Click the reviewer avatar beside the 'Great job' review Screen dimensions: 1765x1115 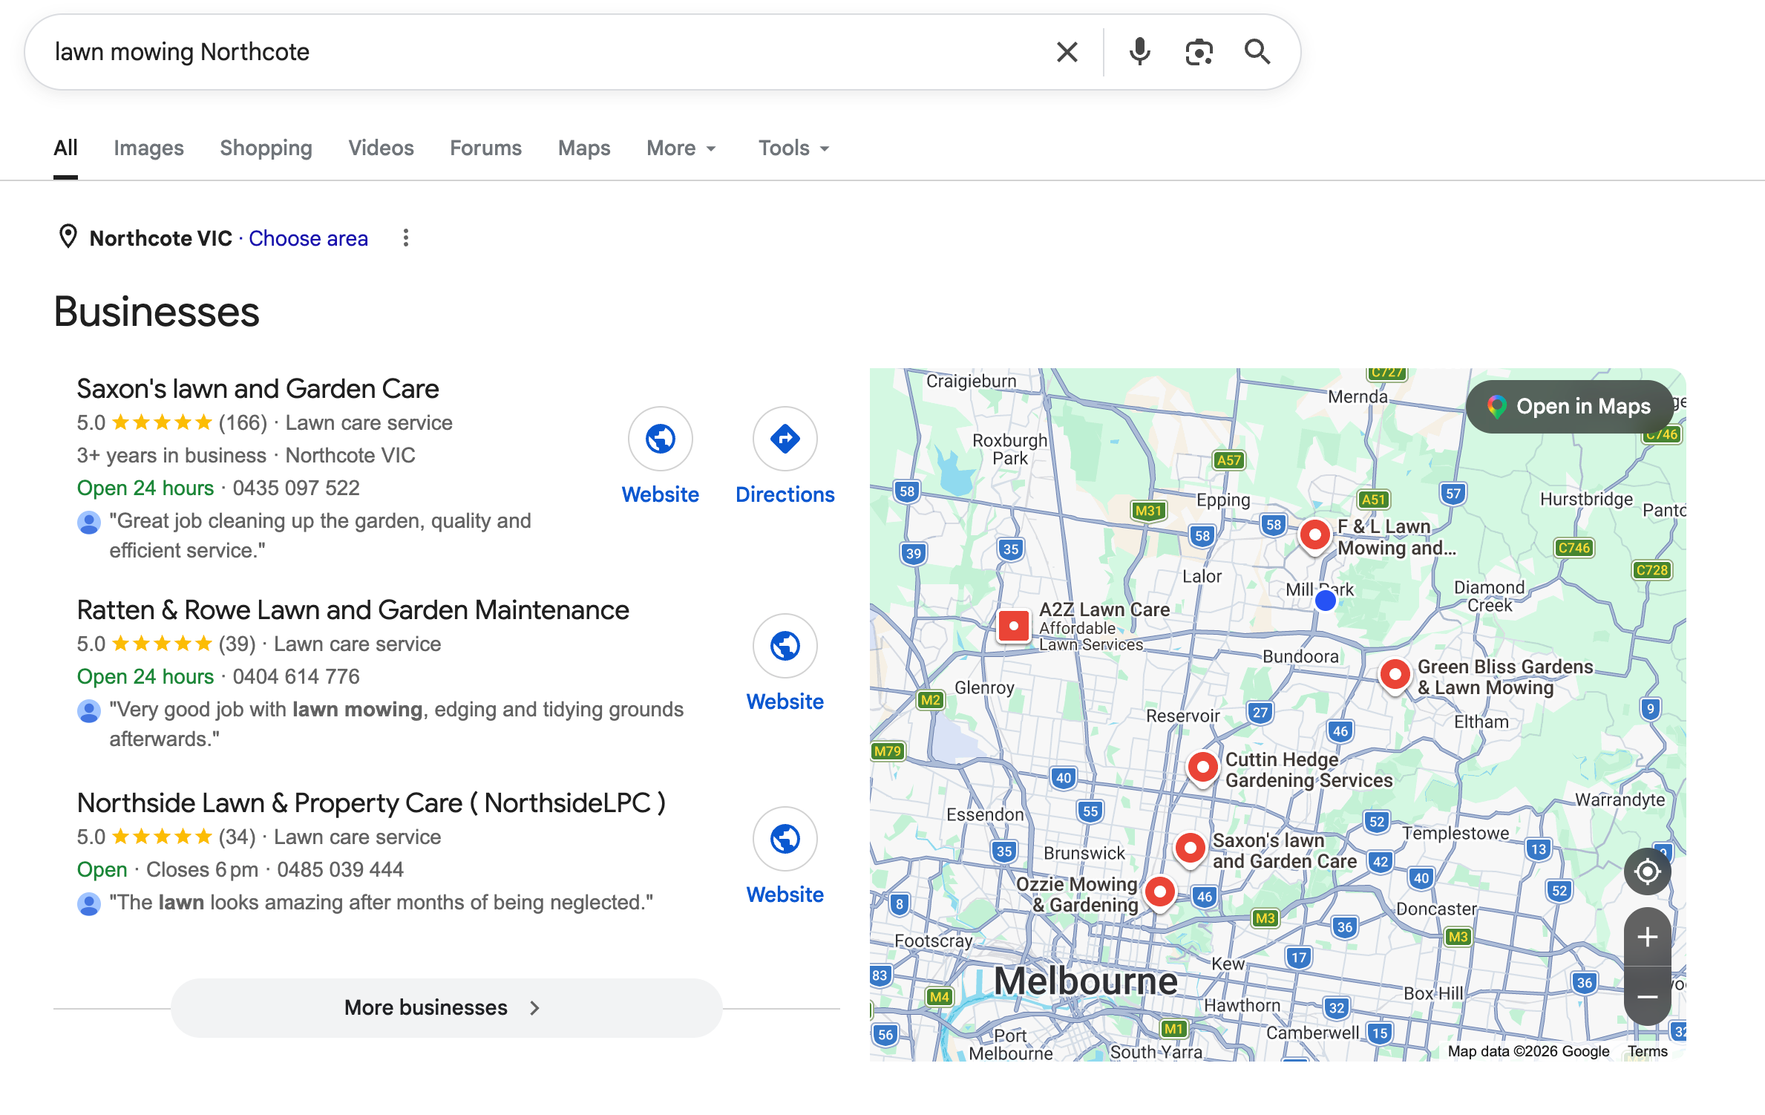[x=89, y=523]
